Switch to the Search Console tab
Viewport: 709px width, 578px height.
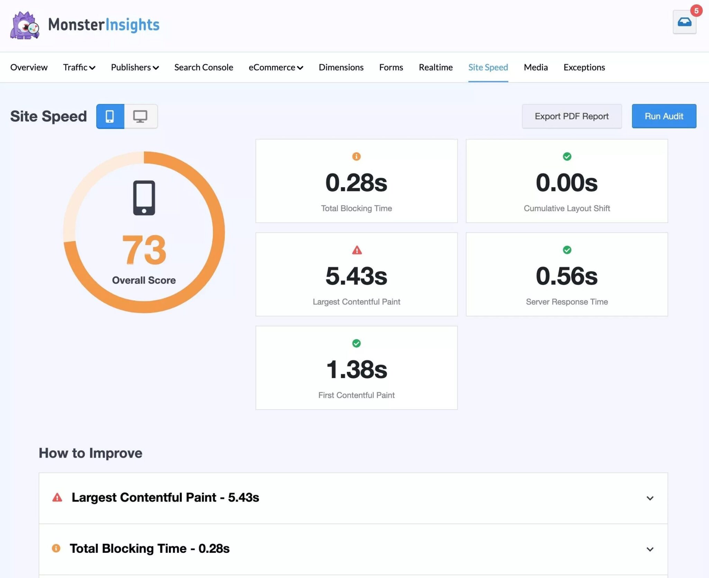204,67
